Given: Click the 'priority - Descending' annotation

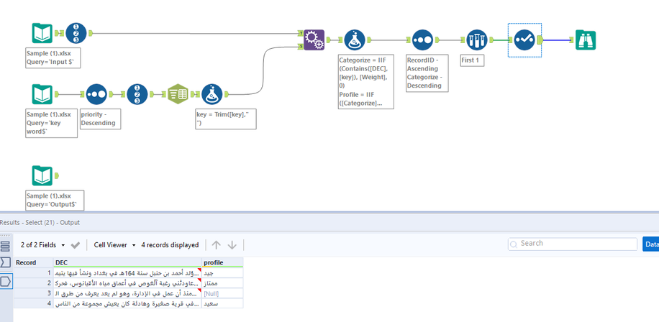Looking at the screenshot, I should tap(101, 119).
